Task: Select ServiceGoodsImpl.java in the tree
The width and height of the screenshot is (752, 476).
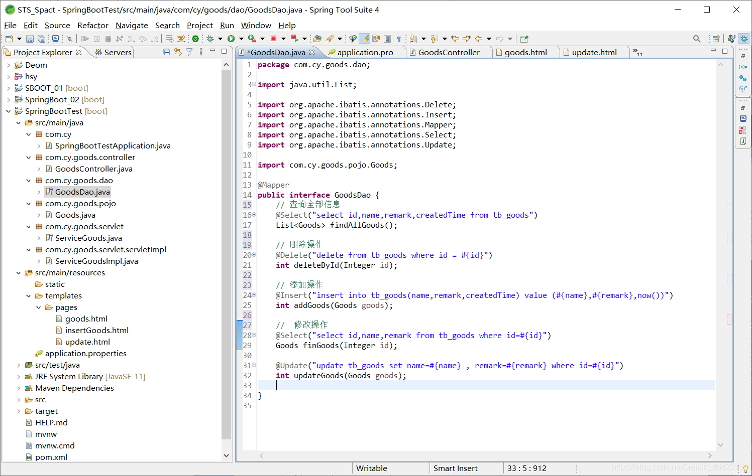Action: click(x=96, y=261)
